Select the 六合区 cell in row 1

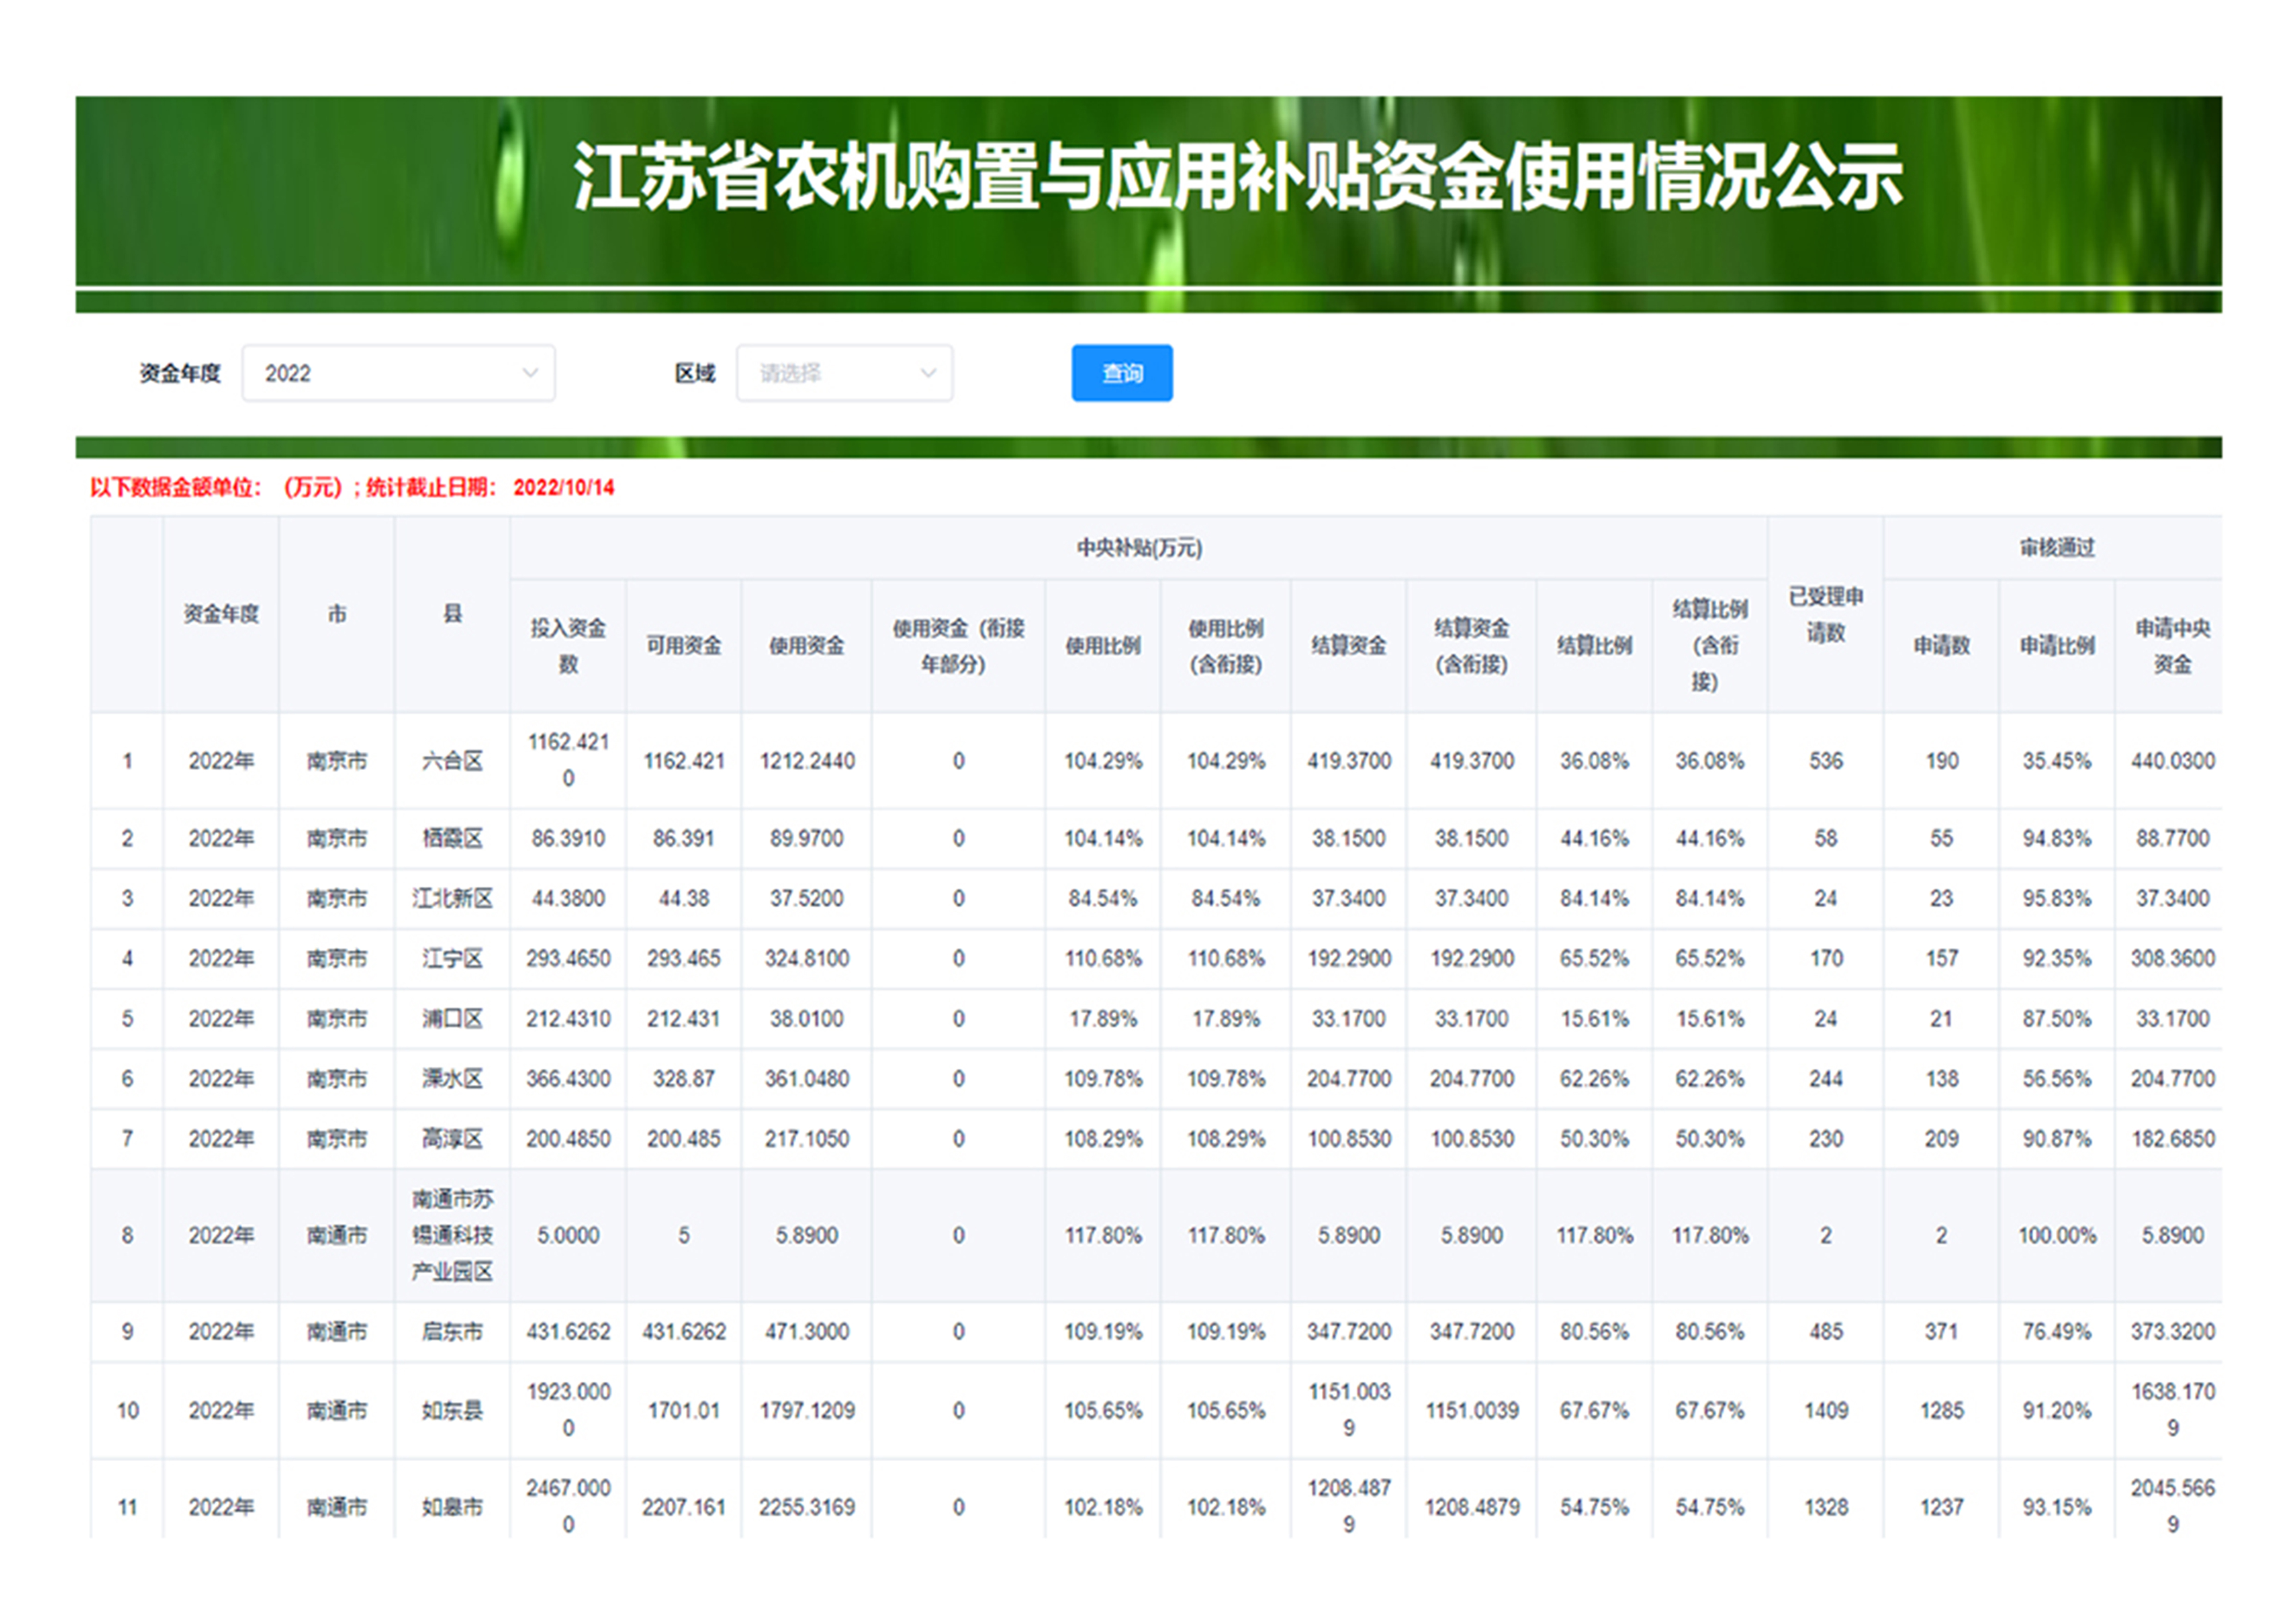[x=452, y=761]
